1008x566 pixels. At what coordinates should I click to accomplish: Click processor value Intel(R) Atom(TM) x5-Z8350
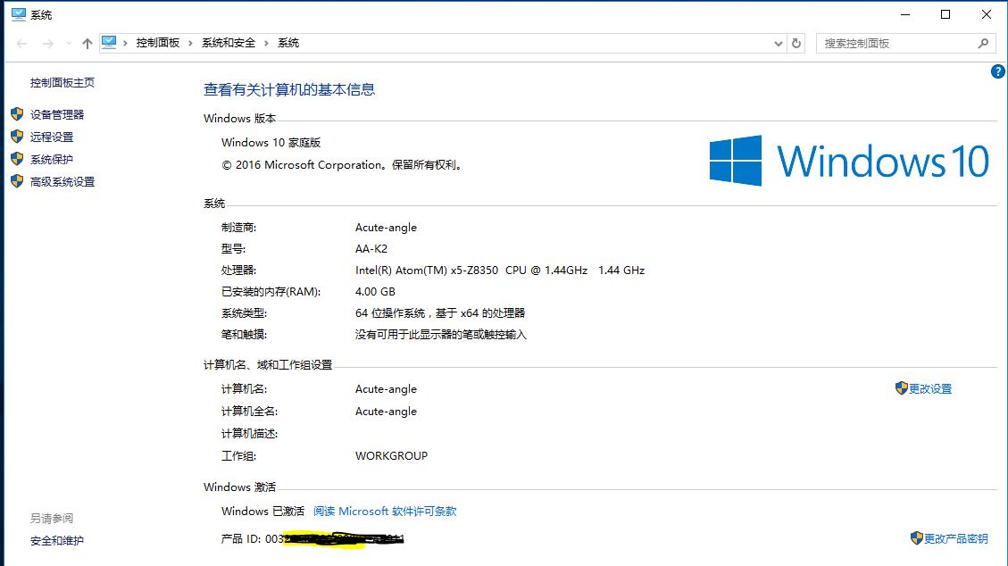coord(499,271)
